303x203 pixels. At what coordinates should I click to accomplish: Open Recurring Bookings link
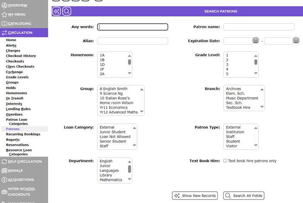pyautogui.click(x=23, y=134)
